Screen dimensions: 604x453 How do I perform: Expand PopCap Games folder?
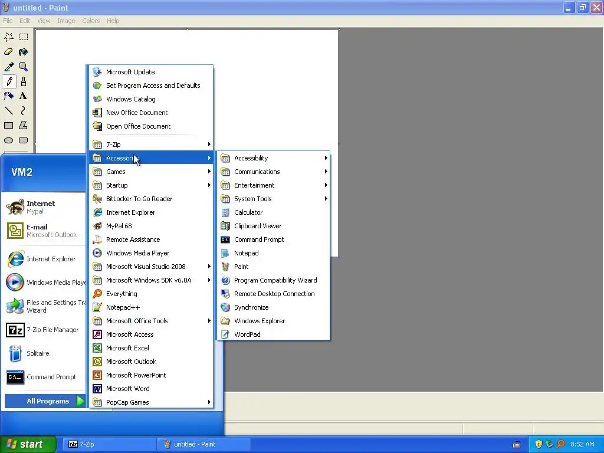(151, 402)
